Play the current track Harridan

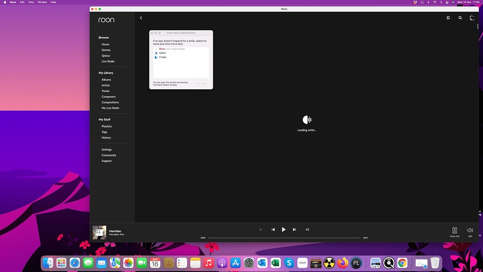(283, 229)
